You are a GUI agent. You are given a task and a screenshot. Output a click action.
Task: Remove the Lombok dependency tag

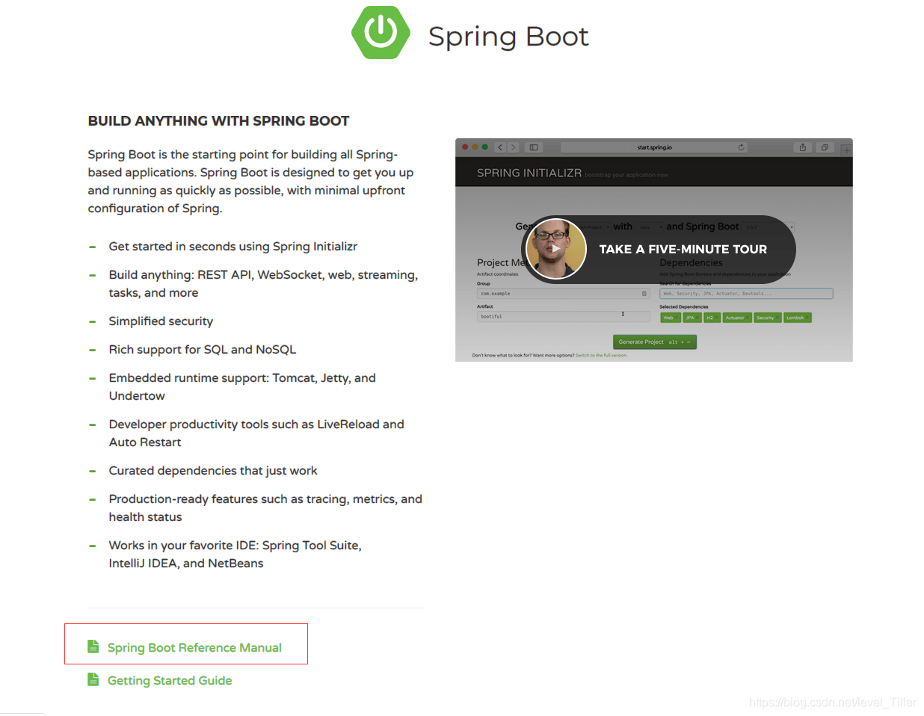coord(808,318)
